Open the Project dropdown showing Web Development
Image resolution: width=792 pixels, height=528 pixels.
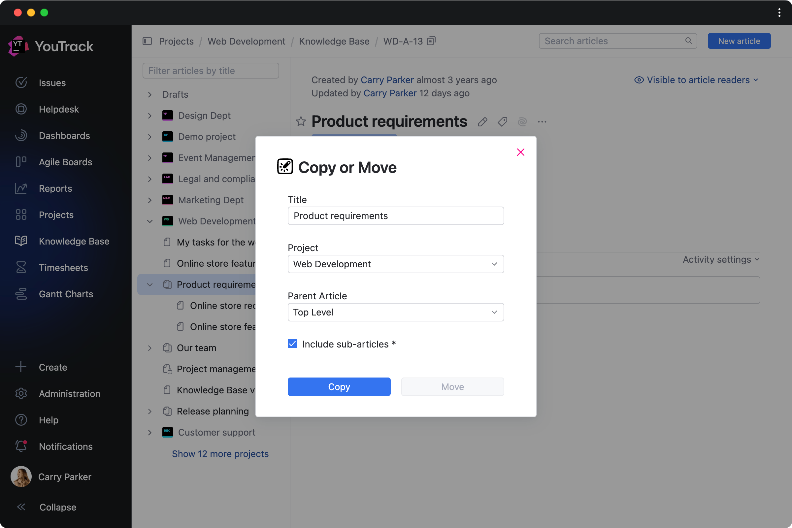[396, 264]
